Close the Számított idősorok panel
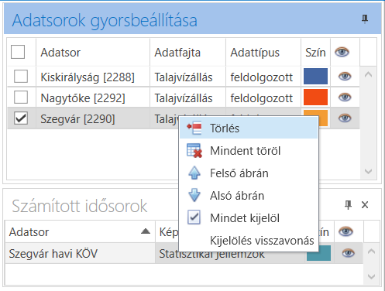This screenshot has width=385, height=291. pos(365,205)
